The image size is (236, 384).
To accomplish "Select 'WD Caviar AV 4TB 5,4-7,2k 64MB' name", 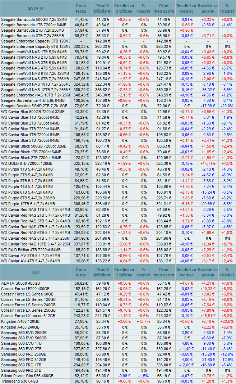I will pos(31,261).
